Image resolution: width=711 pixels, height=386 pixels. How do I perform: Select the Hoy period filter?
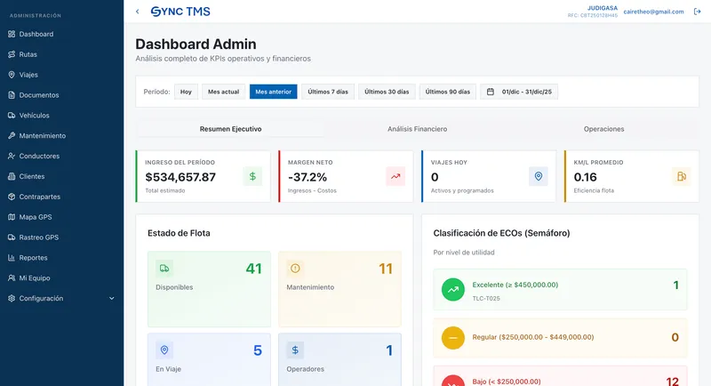coord(186,92)
